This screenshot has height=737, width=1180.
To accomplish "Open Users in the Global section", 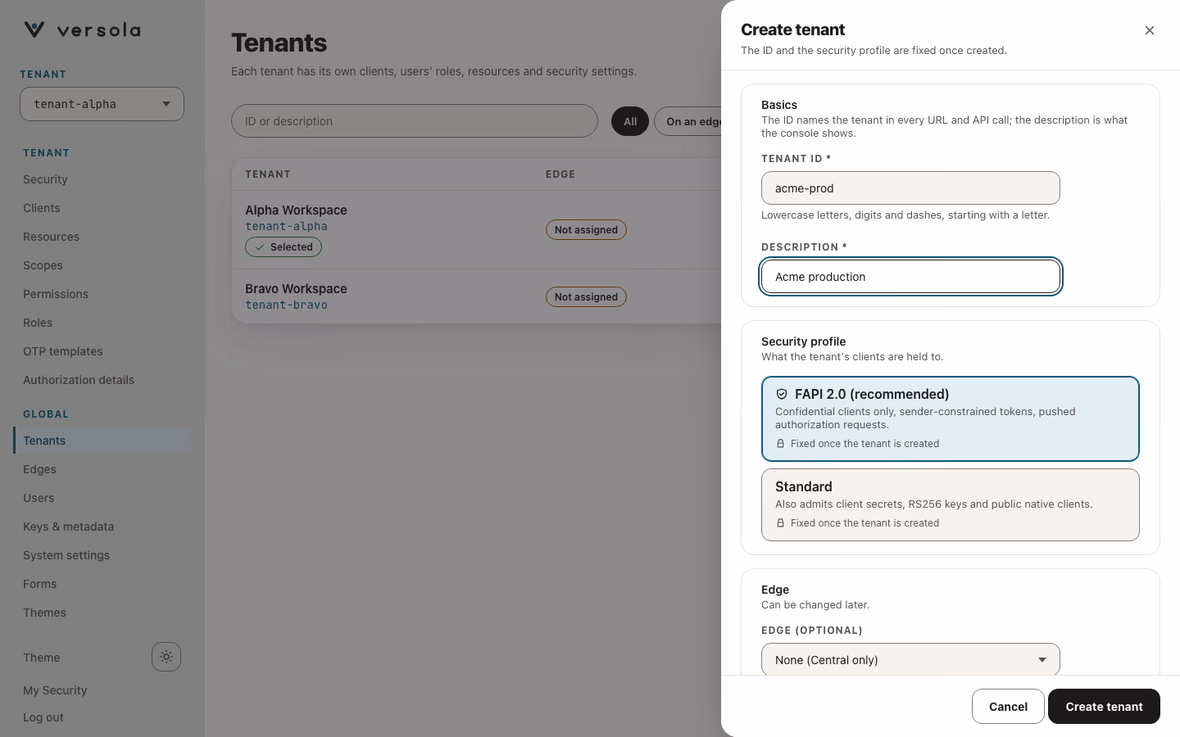I will 39,498.
